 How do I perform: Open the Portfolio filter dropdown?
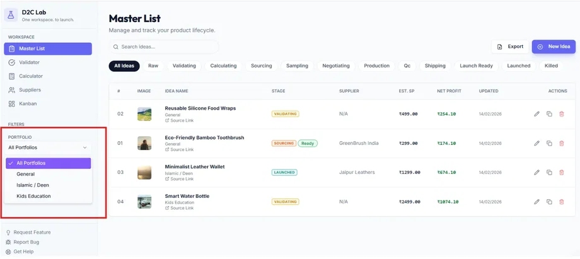(48, 147)
